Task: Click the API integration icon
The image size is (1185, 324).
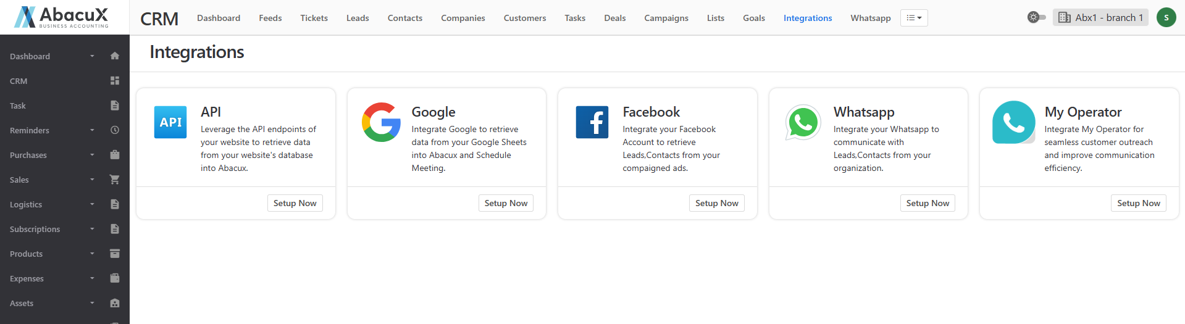Action: (x=170, y=122)
